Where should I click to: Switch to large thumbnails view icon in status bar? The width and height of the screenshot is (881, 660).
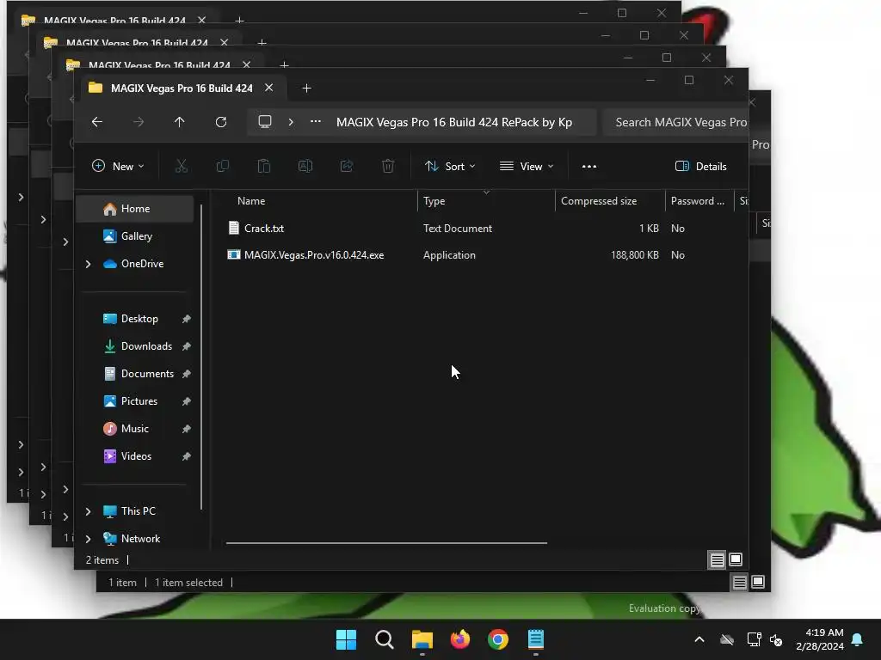click(736, 559)
